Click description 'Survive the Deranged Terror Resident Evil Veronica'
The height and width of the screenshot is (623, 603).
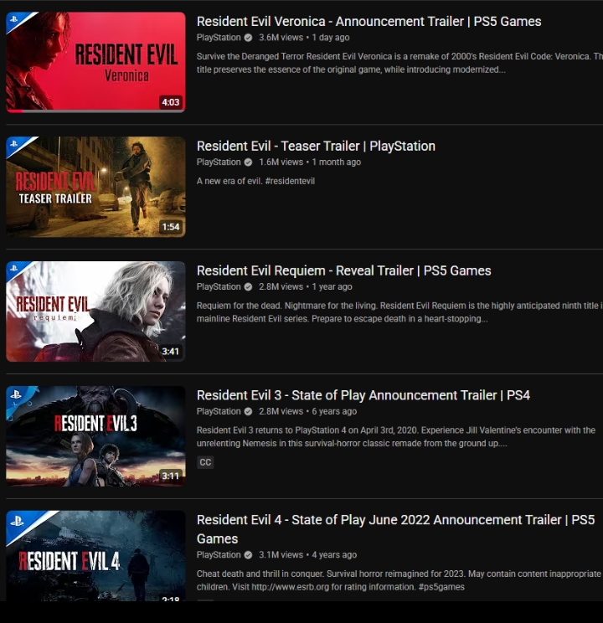[399, 63]
